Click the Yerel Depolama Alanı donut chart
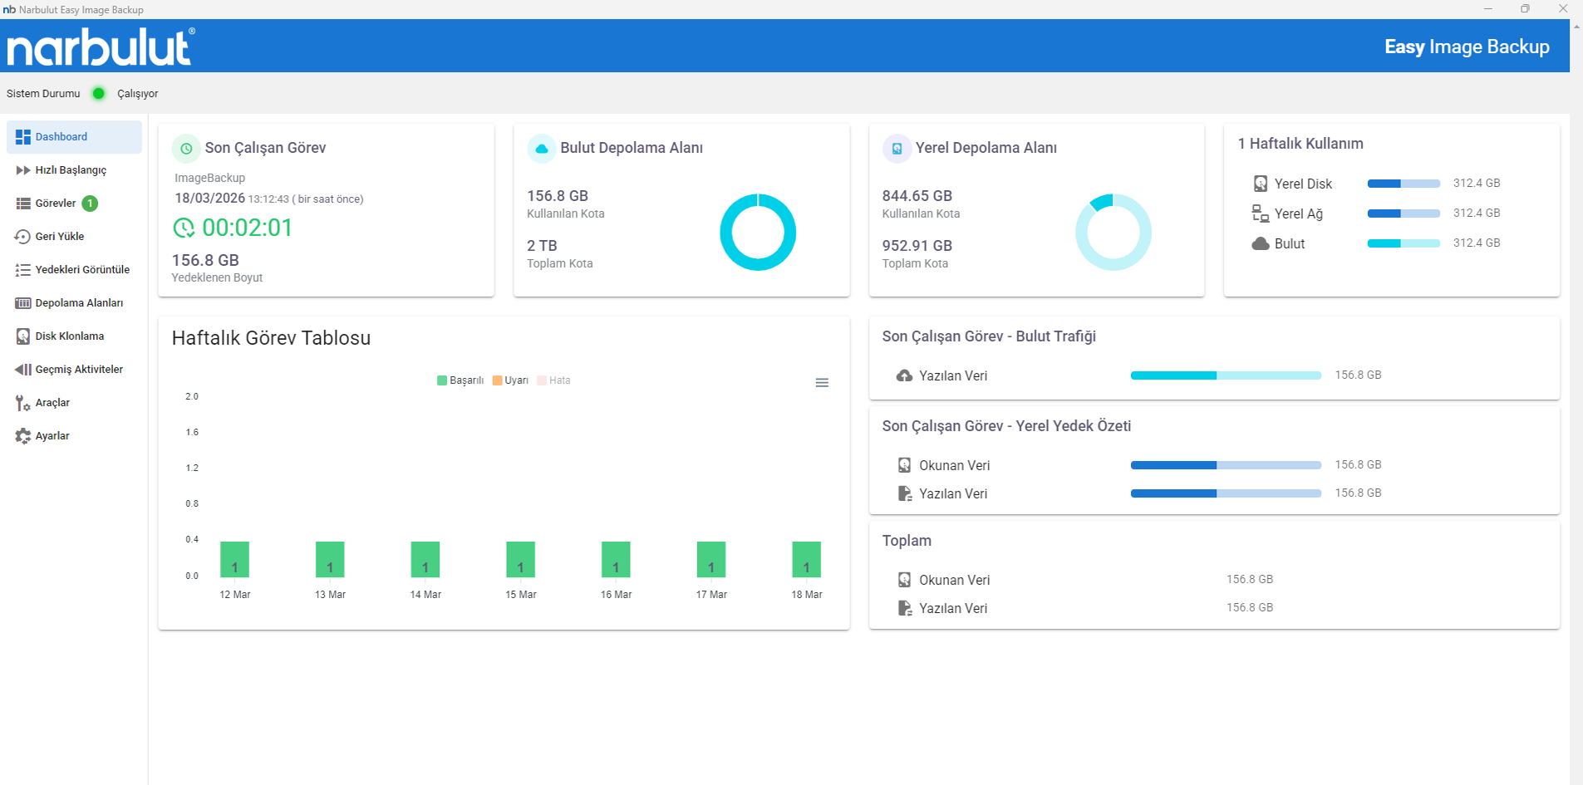This screenshot has width=1583, height=785. [1113, 233]
